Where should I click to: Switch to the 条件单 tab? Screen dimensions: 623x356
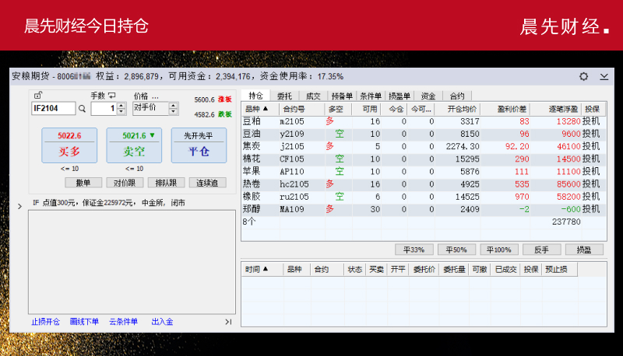tap(369, 96)
